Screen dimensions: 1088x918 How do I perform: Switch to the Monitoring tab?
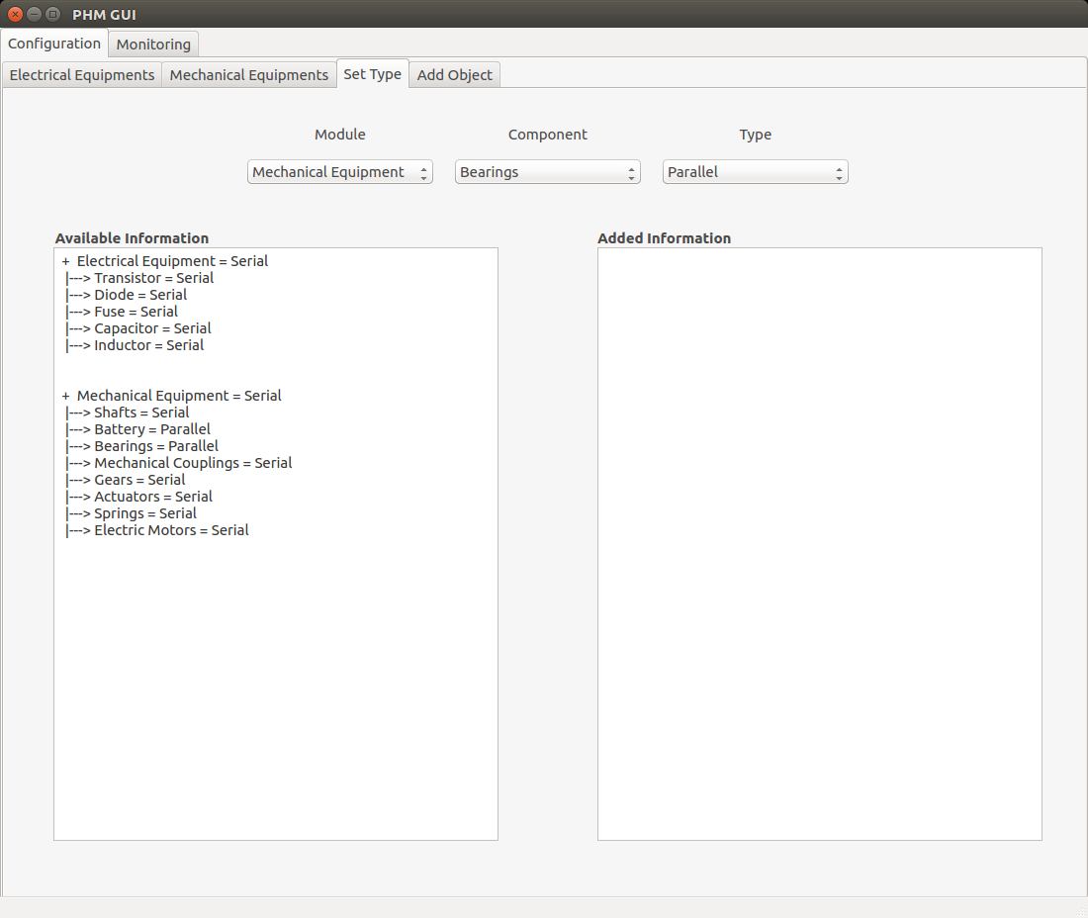coord(153,45)
